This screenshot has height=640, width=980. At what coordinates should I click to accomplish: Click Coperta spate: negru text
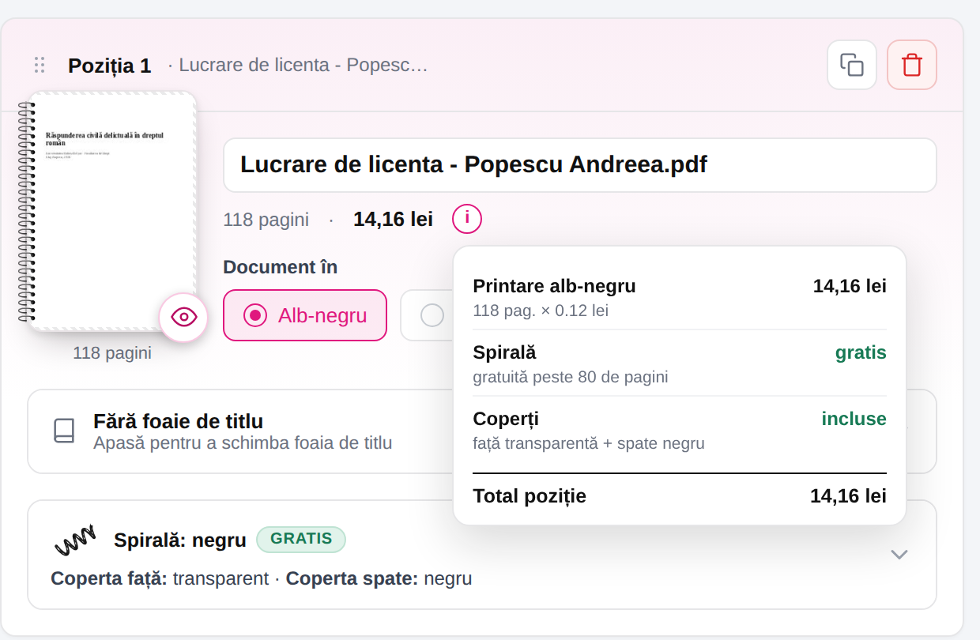[x=379, y=578]
